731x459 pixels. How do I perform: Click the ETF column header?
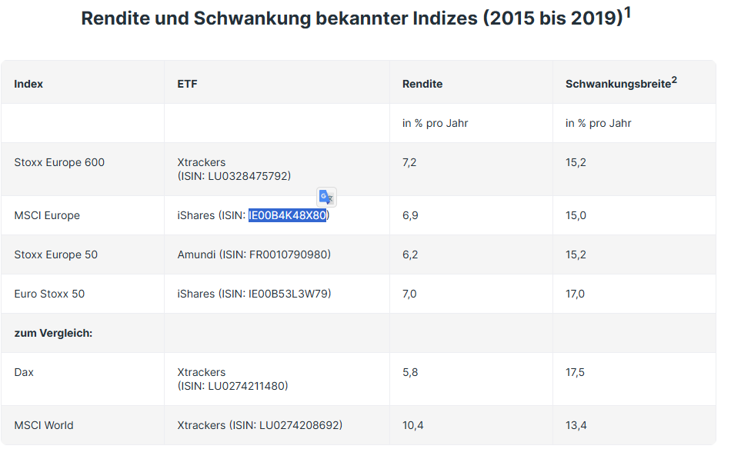[188, 84]
